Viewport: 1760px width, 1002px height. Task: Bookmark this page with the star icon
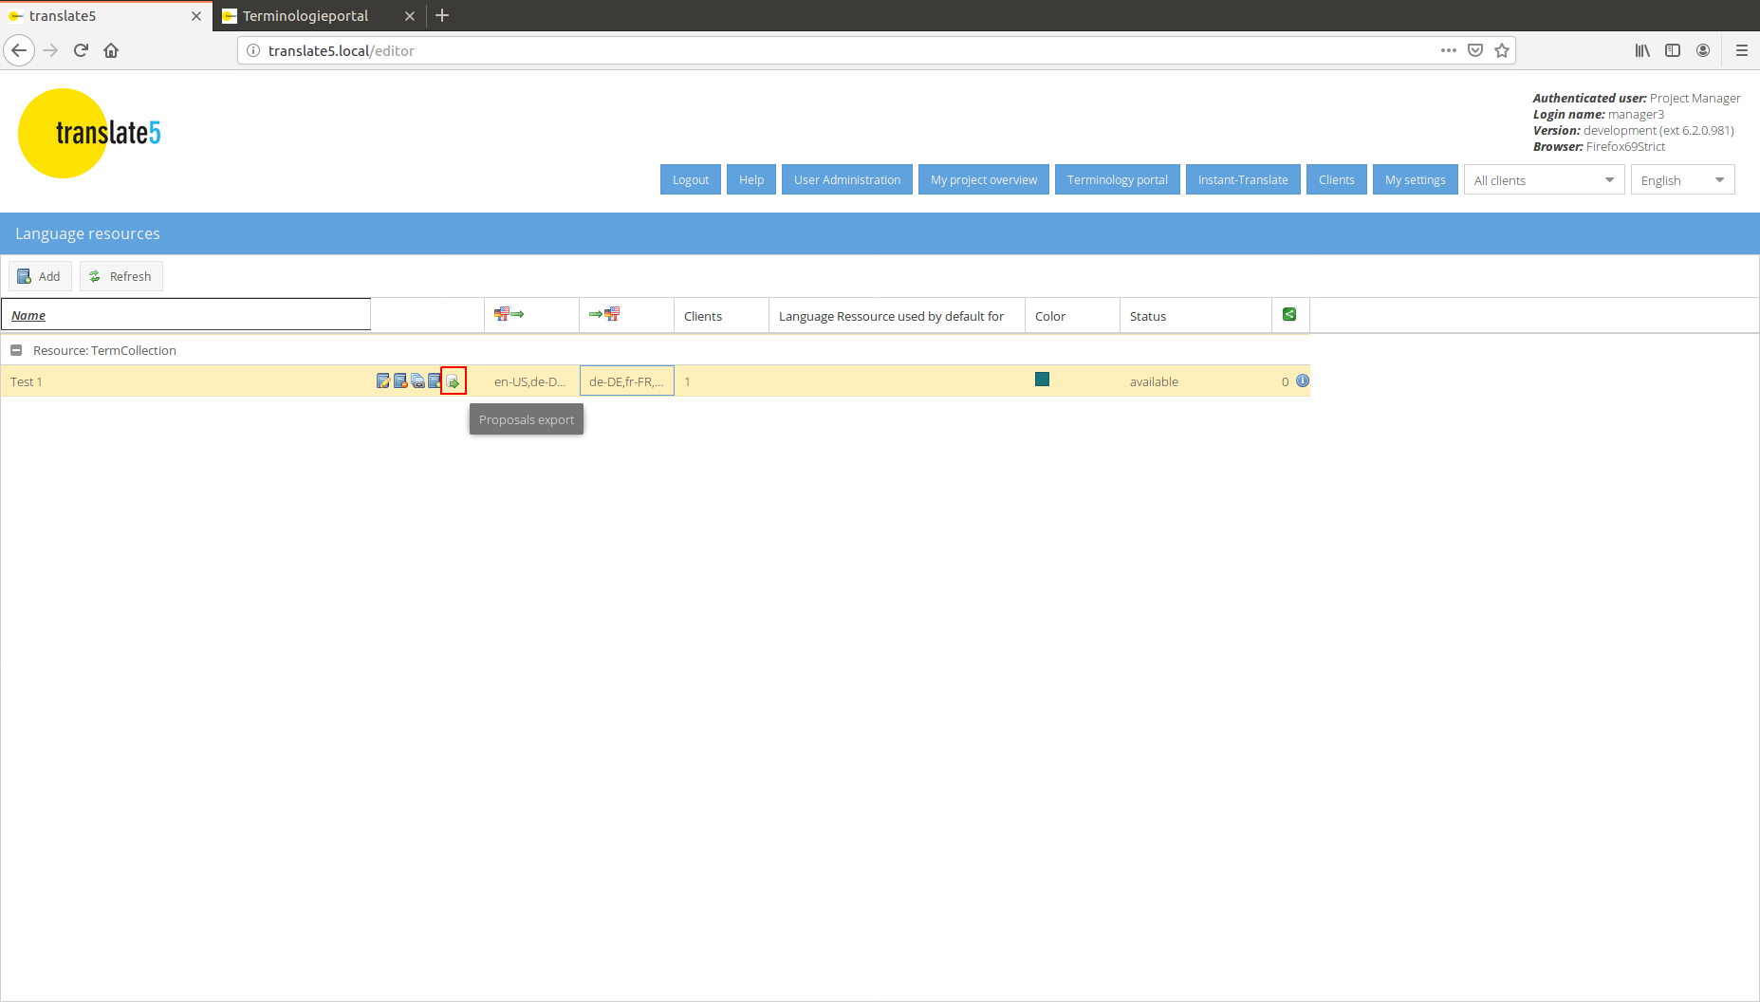point(1502,50)
